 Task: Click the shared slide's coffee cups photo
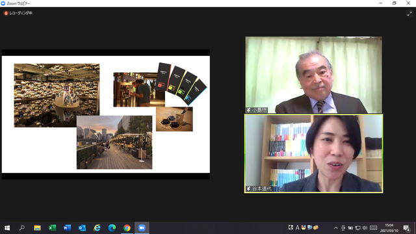174,119
